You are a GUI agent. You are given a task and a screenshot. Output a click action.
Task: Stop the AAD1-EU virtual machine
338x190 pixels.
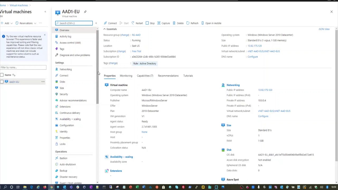point(150,23)
